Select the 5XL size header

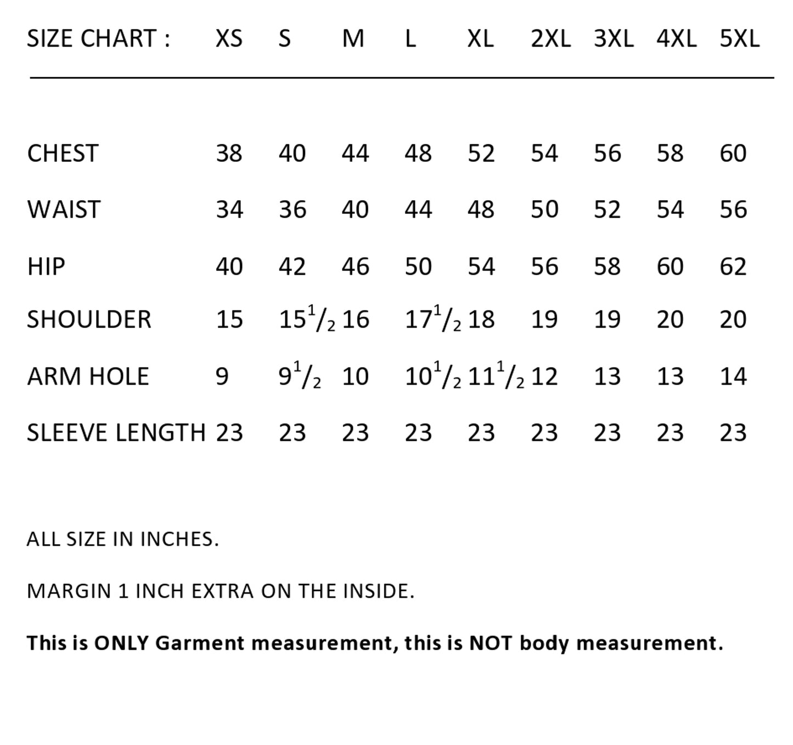point(739,39)
